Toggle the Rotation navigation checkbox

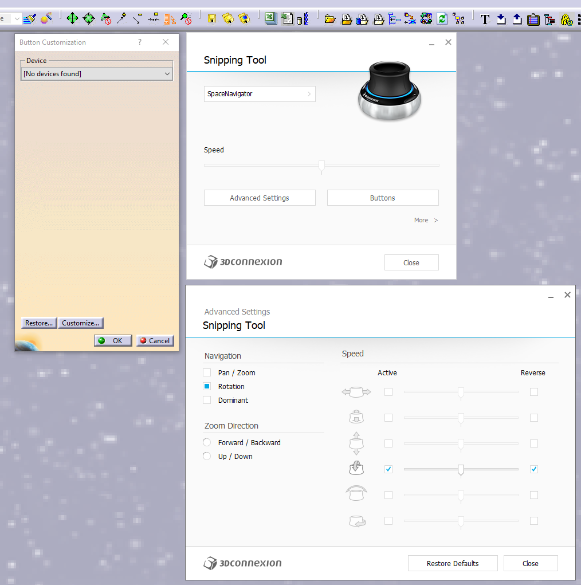pyautogui.click(x=207, y=386)
